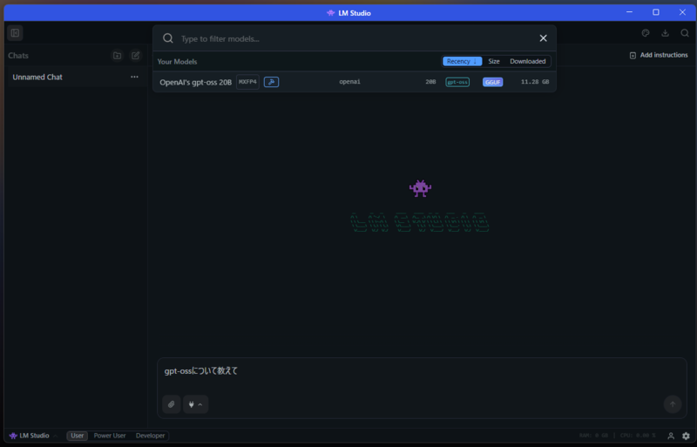
Task: Open the settings gear in the status bar
Action: 686,436
